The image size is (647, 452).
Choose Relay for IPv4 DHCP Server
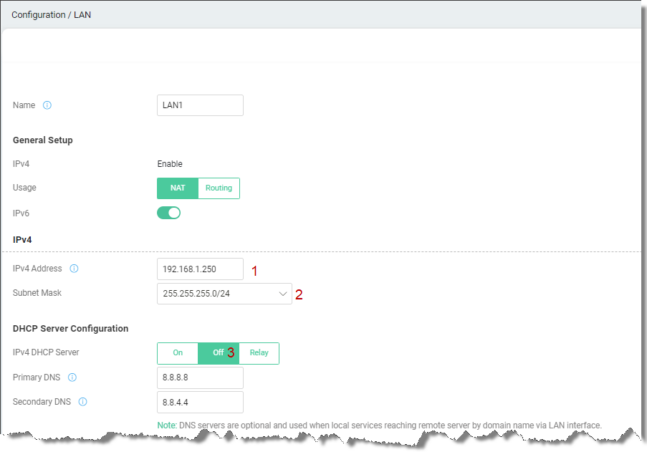tap(259, 353)
